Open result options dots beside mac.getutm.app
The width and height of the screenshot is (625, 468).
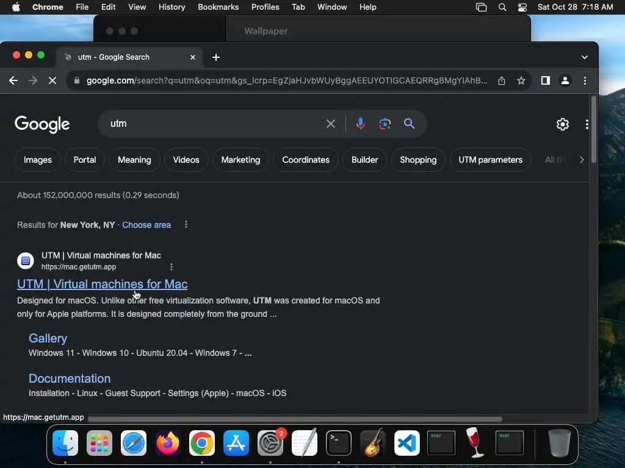click(172, 267)
